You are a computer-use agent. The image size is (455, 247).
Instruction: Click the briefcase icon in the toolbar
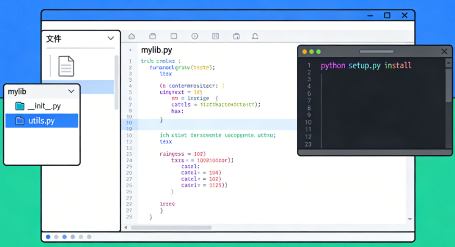coord(153,36)
